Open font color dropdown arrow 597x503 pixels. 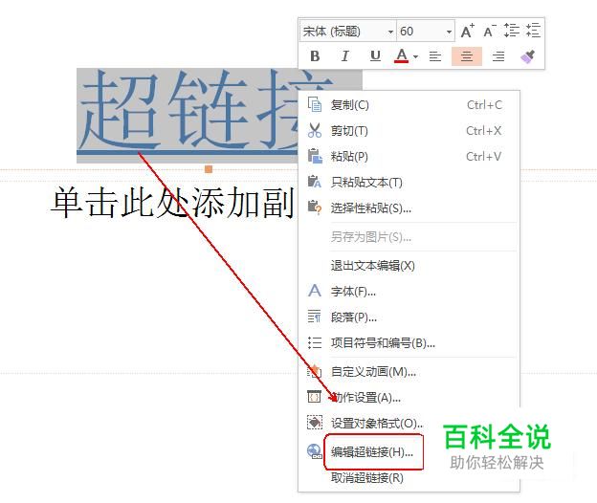pos(416,56)
